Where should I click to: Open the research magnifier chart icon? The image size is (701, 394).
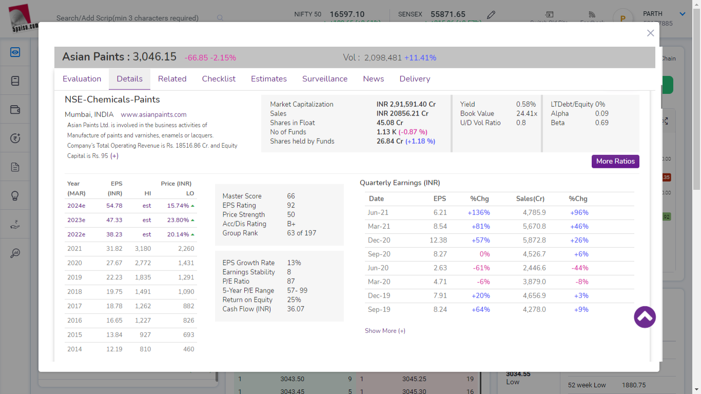pos(15,253)
